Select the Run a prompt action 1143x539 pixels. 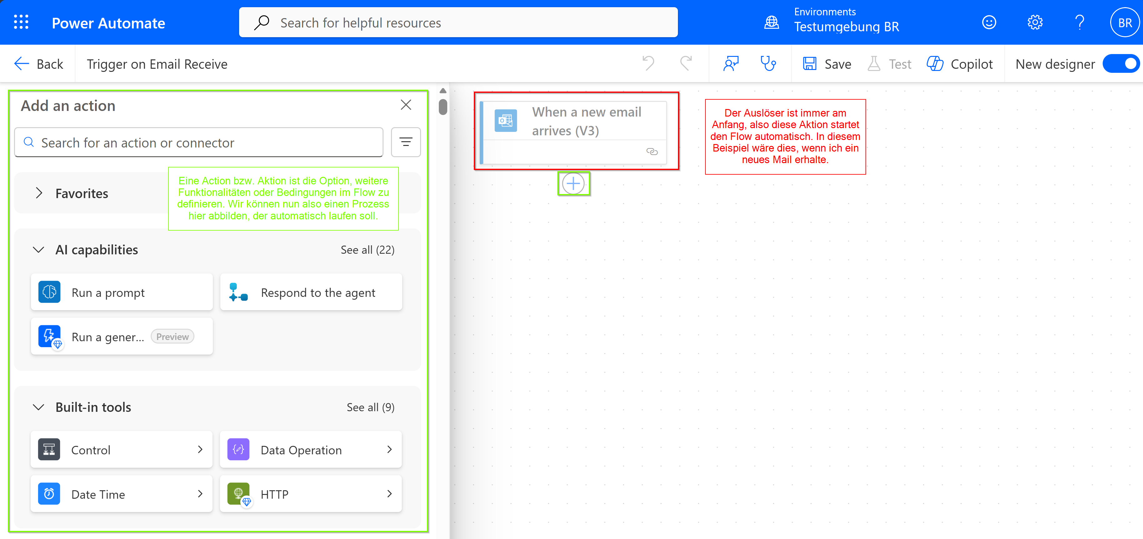[122, 292]
